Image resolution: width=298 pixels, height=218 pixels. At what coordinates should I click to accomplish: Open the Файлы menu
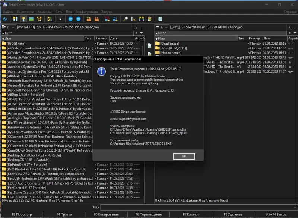8,12
